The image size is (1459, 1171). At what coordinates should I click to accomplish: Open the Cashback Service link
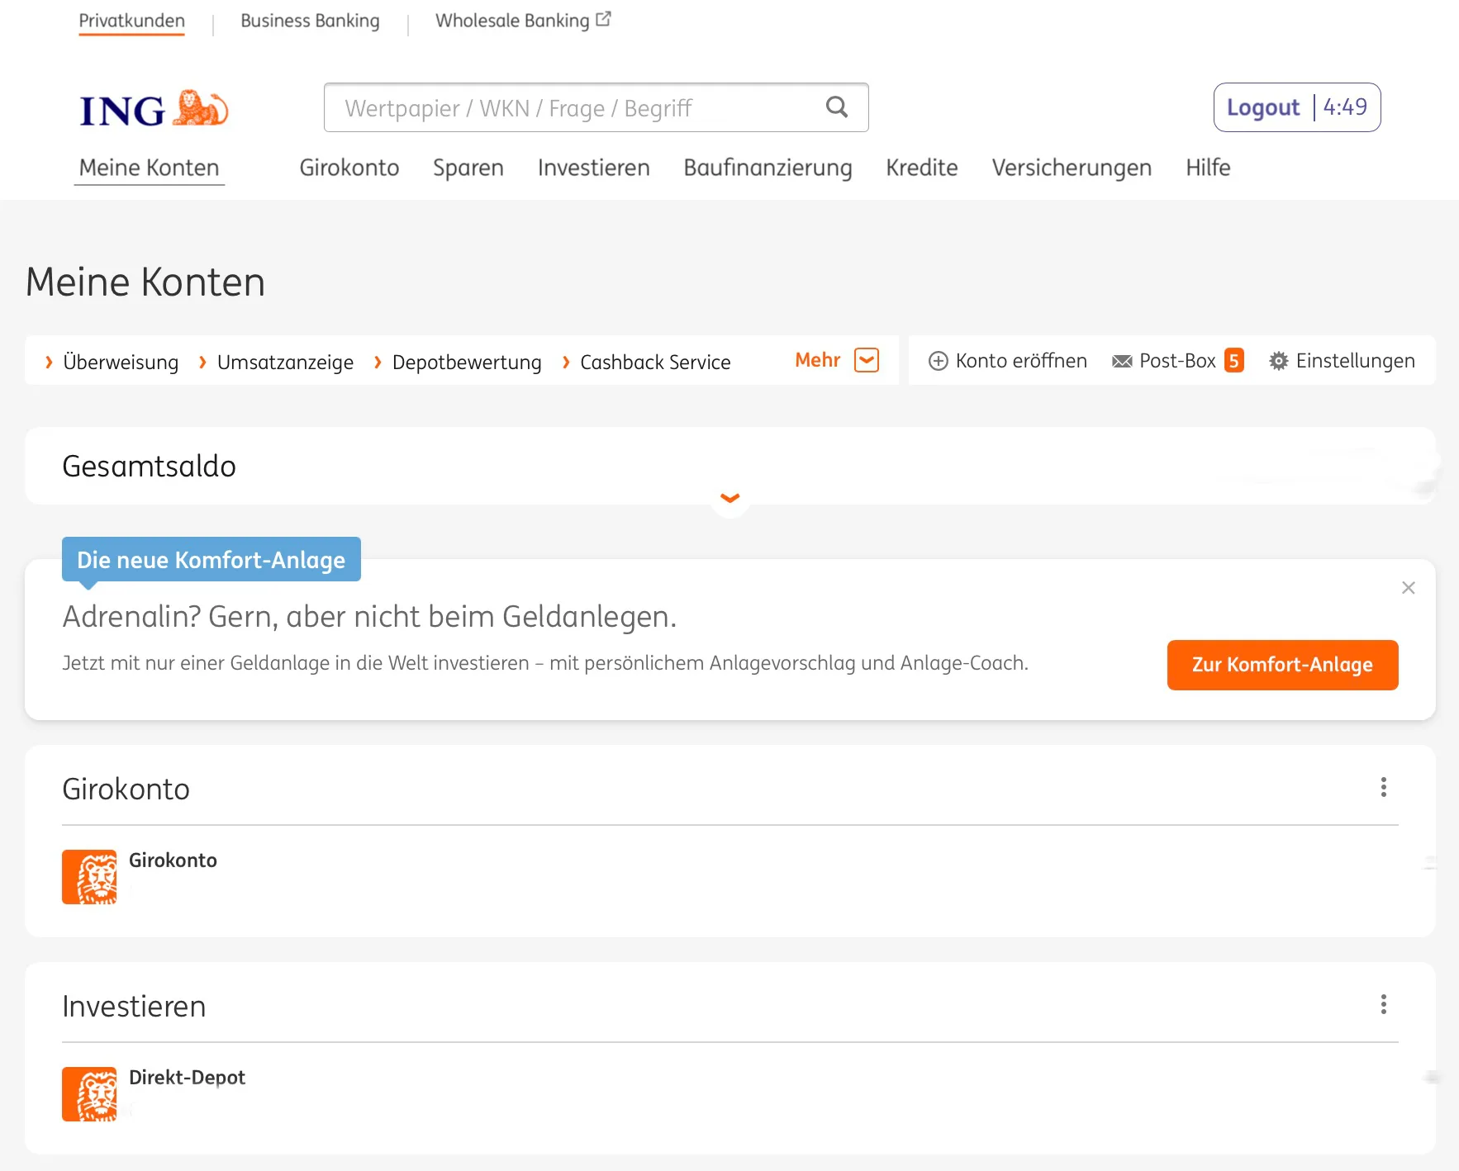(655, 362)
